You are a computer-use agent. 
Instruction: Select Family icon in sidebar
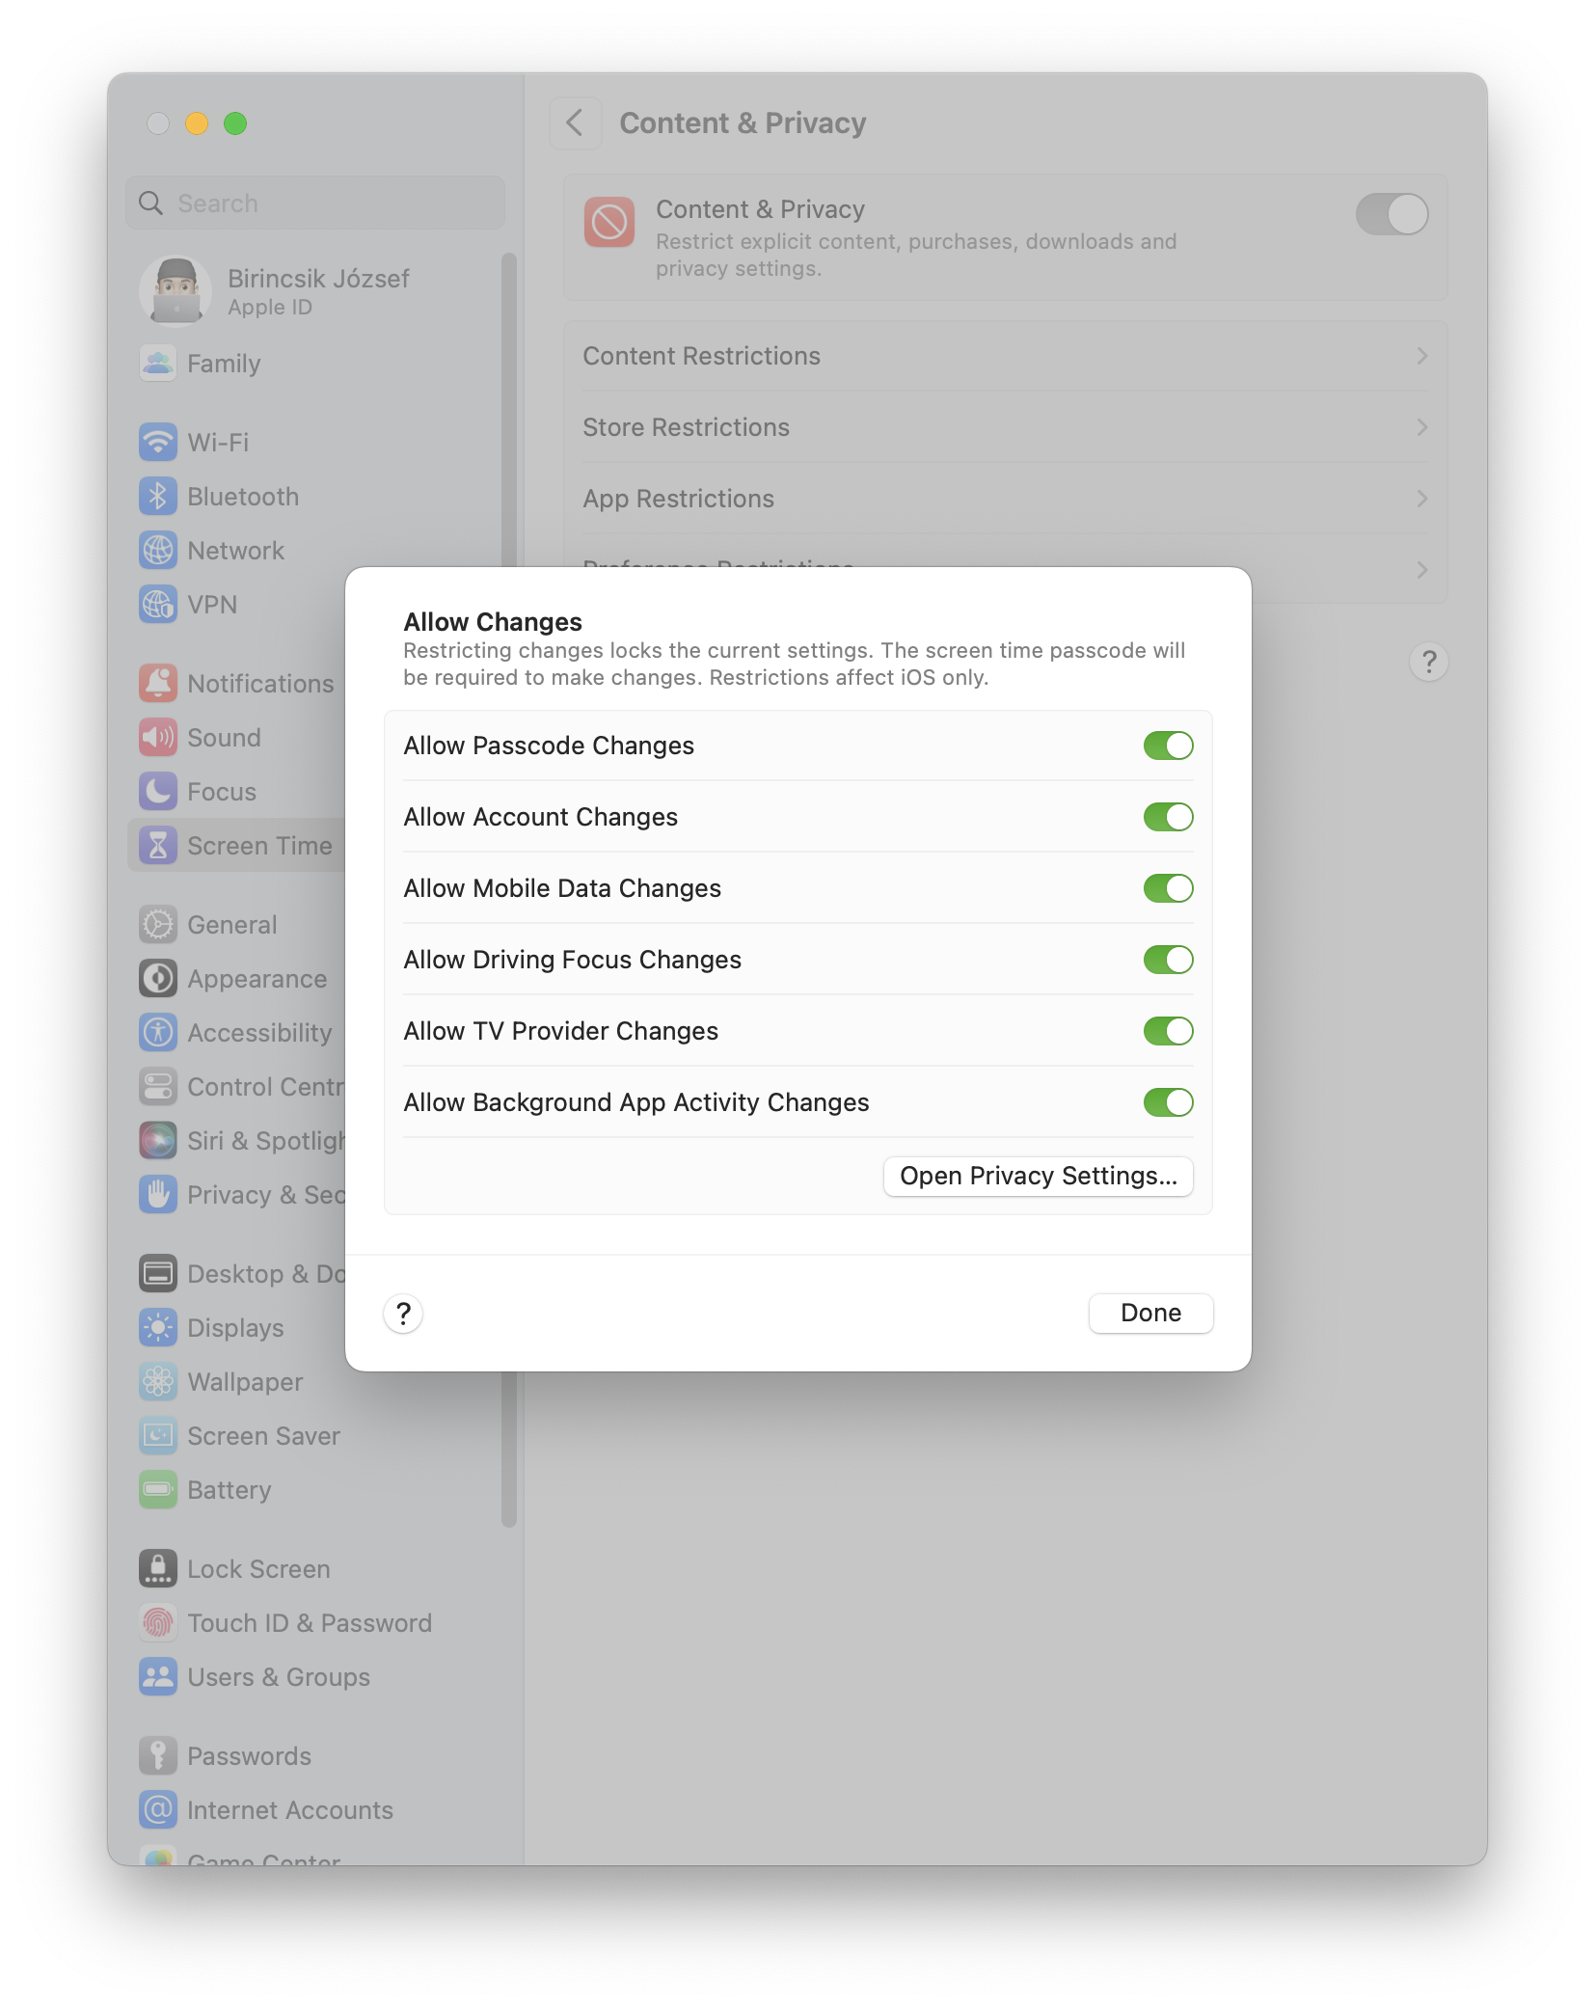[158, 364]
